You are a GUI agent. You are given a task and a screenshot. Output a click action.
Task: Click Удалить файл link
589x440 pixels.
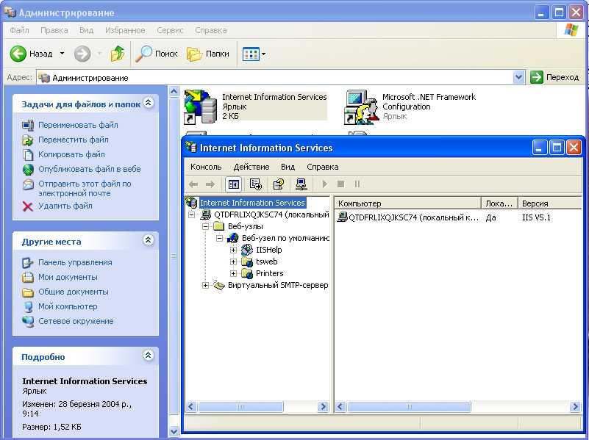pyautogui.click(x=65, y=206)
